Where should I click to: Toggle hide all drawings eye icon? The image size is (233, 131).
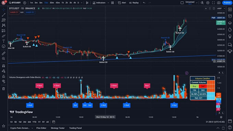[x=3, y=81]
